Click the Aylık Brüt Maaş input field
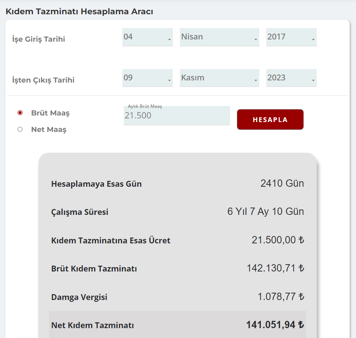This screenshot has width=356, height=338. pyautogui.click(x=177, y=115)
